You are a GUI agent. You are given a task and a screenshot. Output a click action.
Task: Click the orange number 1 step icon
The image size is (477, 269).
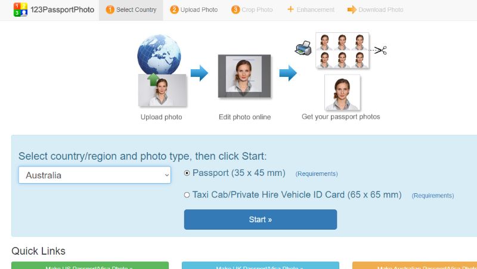pos(110,10)
